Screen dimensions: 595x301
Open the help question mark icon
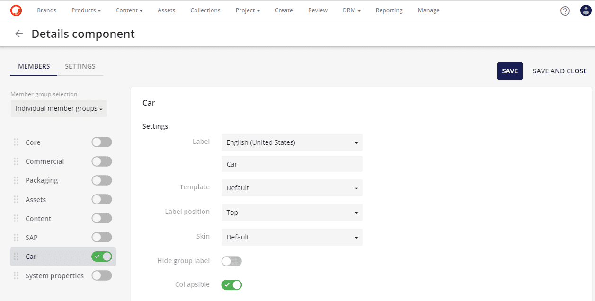565,10
